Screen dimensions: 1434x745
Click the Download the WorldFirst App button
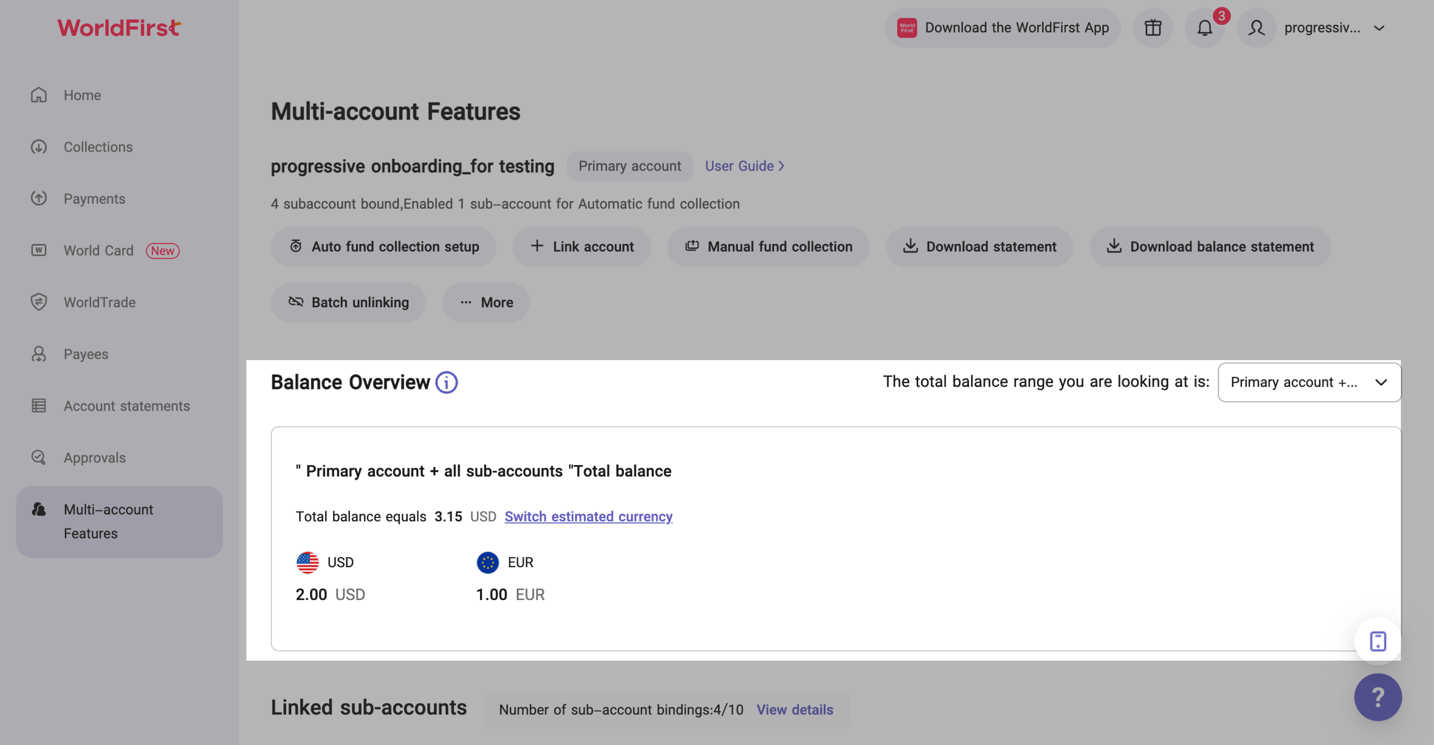click(1003, 28)
